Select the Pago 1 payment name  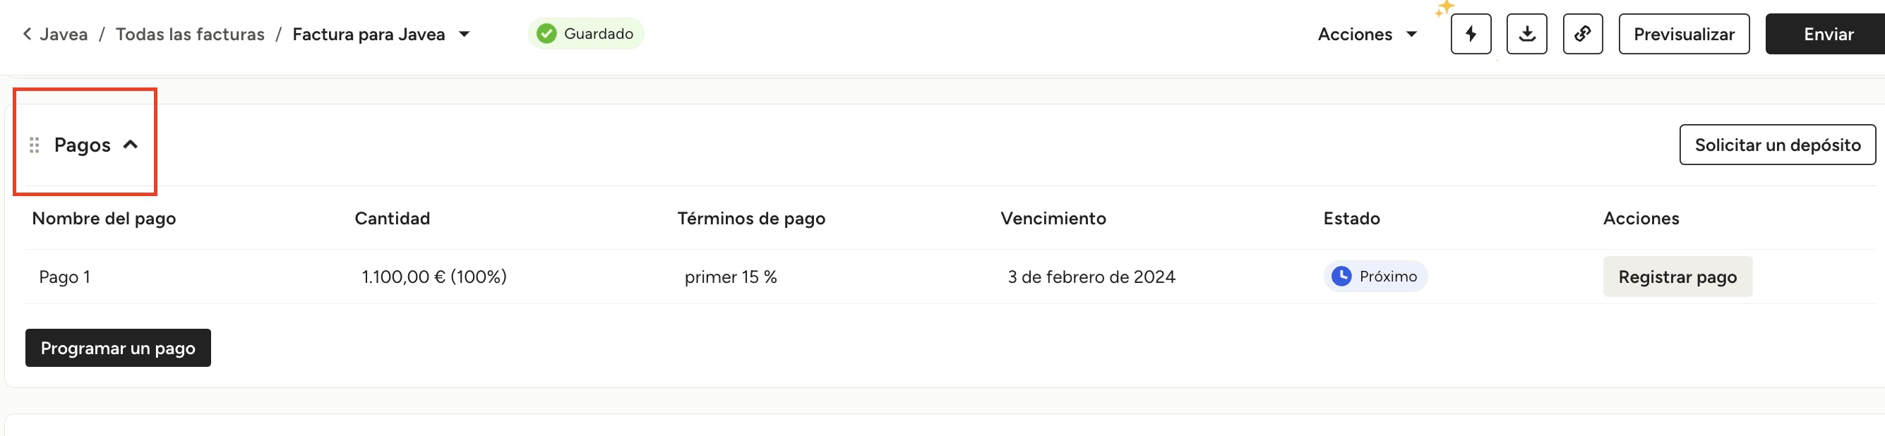tap(64, 277)
